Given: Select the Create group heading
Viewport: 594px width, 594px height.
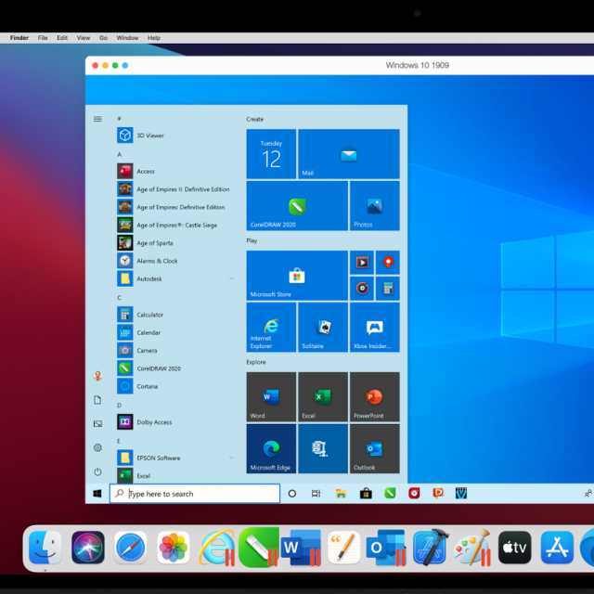Looking at the screenshot, I should point(255,119).
